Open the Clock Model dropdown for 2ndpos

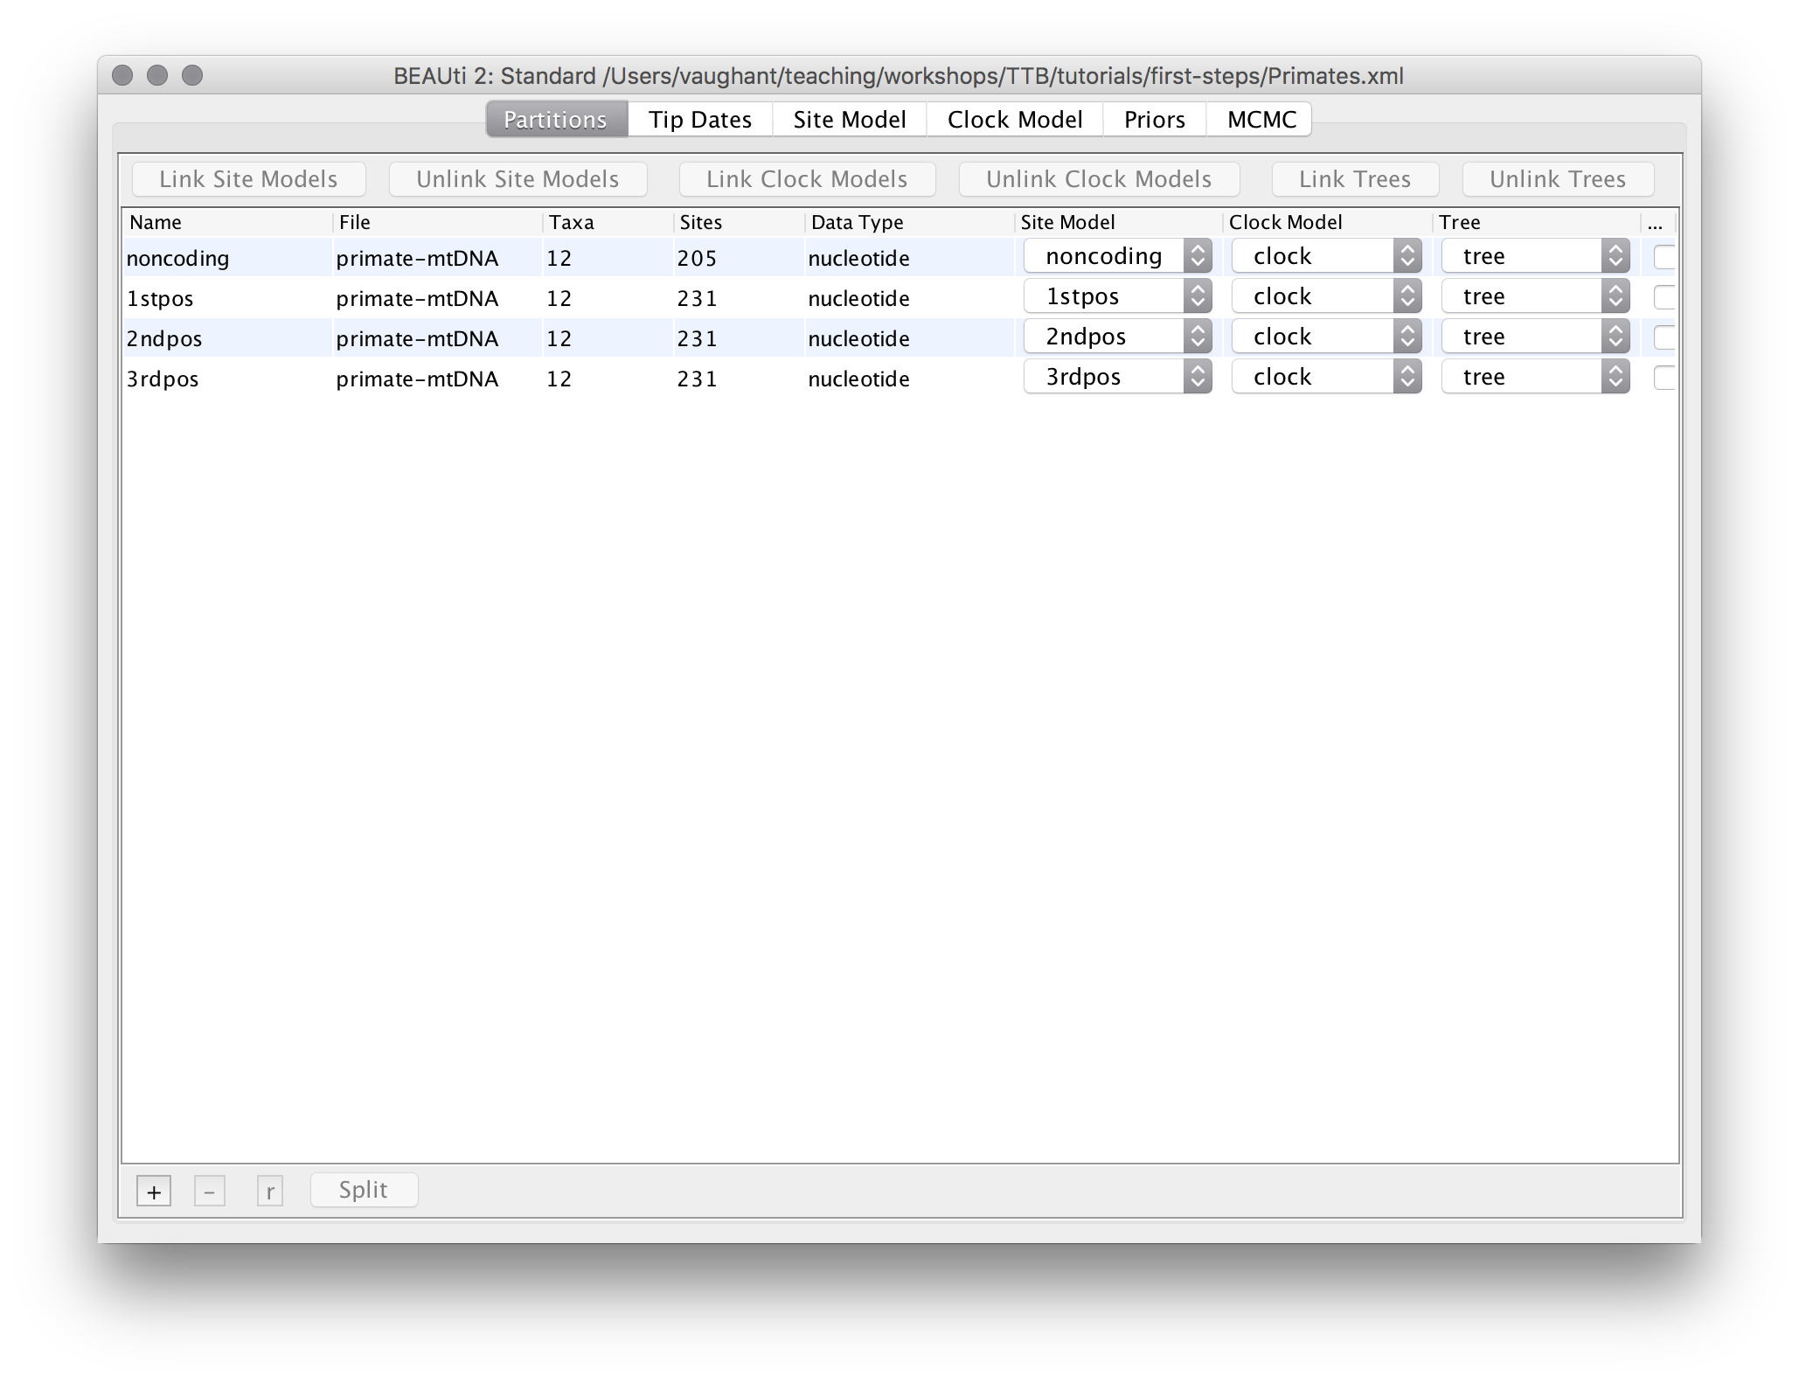[1326, 337]
